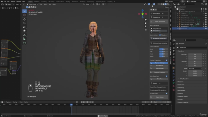This screenshot has width=208, height=117.
Task: Click the green Y axis gizmo ball
Action: 142,14
